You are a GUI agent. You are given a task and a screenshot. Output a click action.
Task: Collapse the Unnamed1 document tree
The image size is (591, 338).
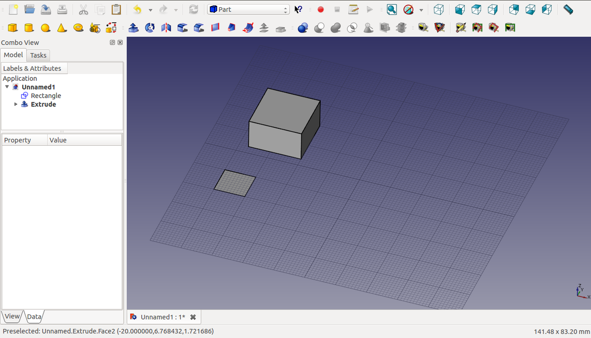pyautogui.click(x=7, y=87)
